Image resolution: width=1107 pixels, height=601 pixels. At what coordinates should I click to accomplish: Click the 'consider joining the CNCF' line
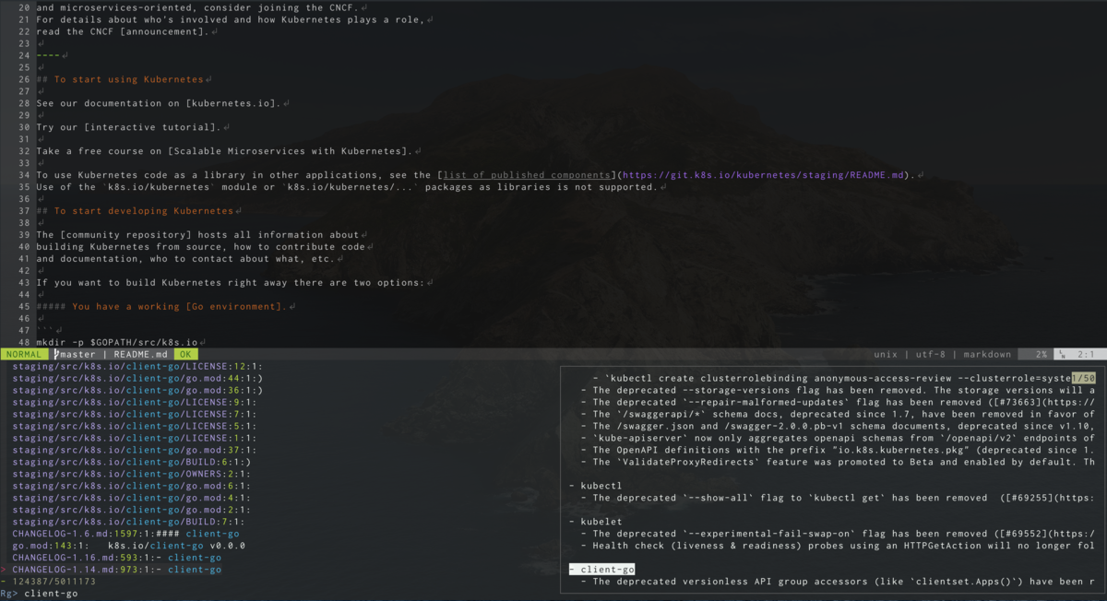click(x=197, y=7)
